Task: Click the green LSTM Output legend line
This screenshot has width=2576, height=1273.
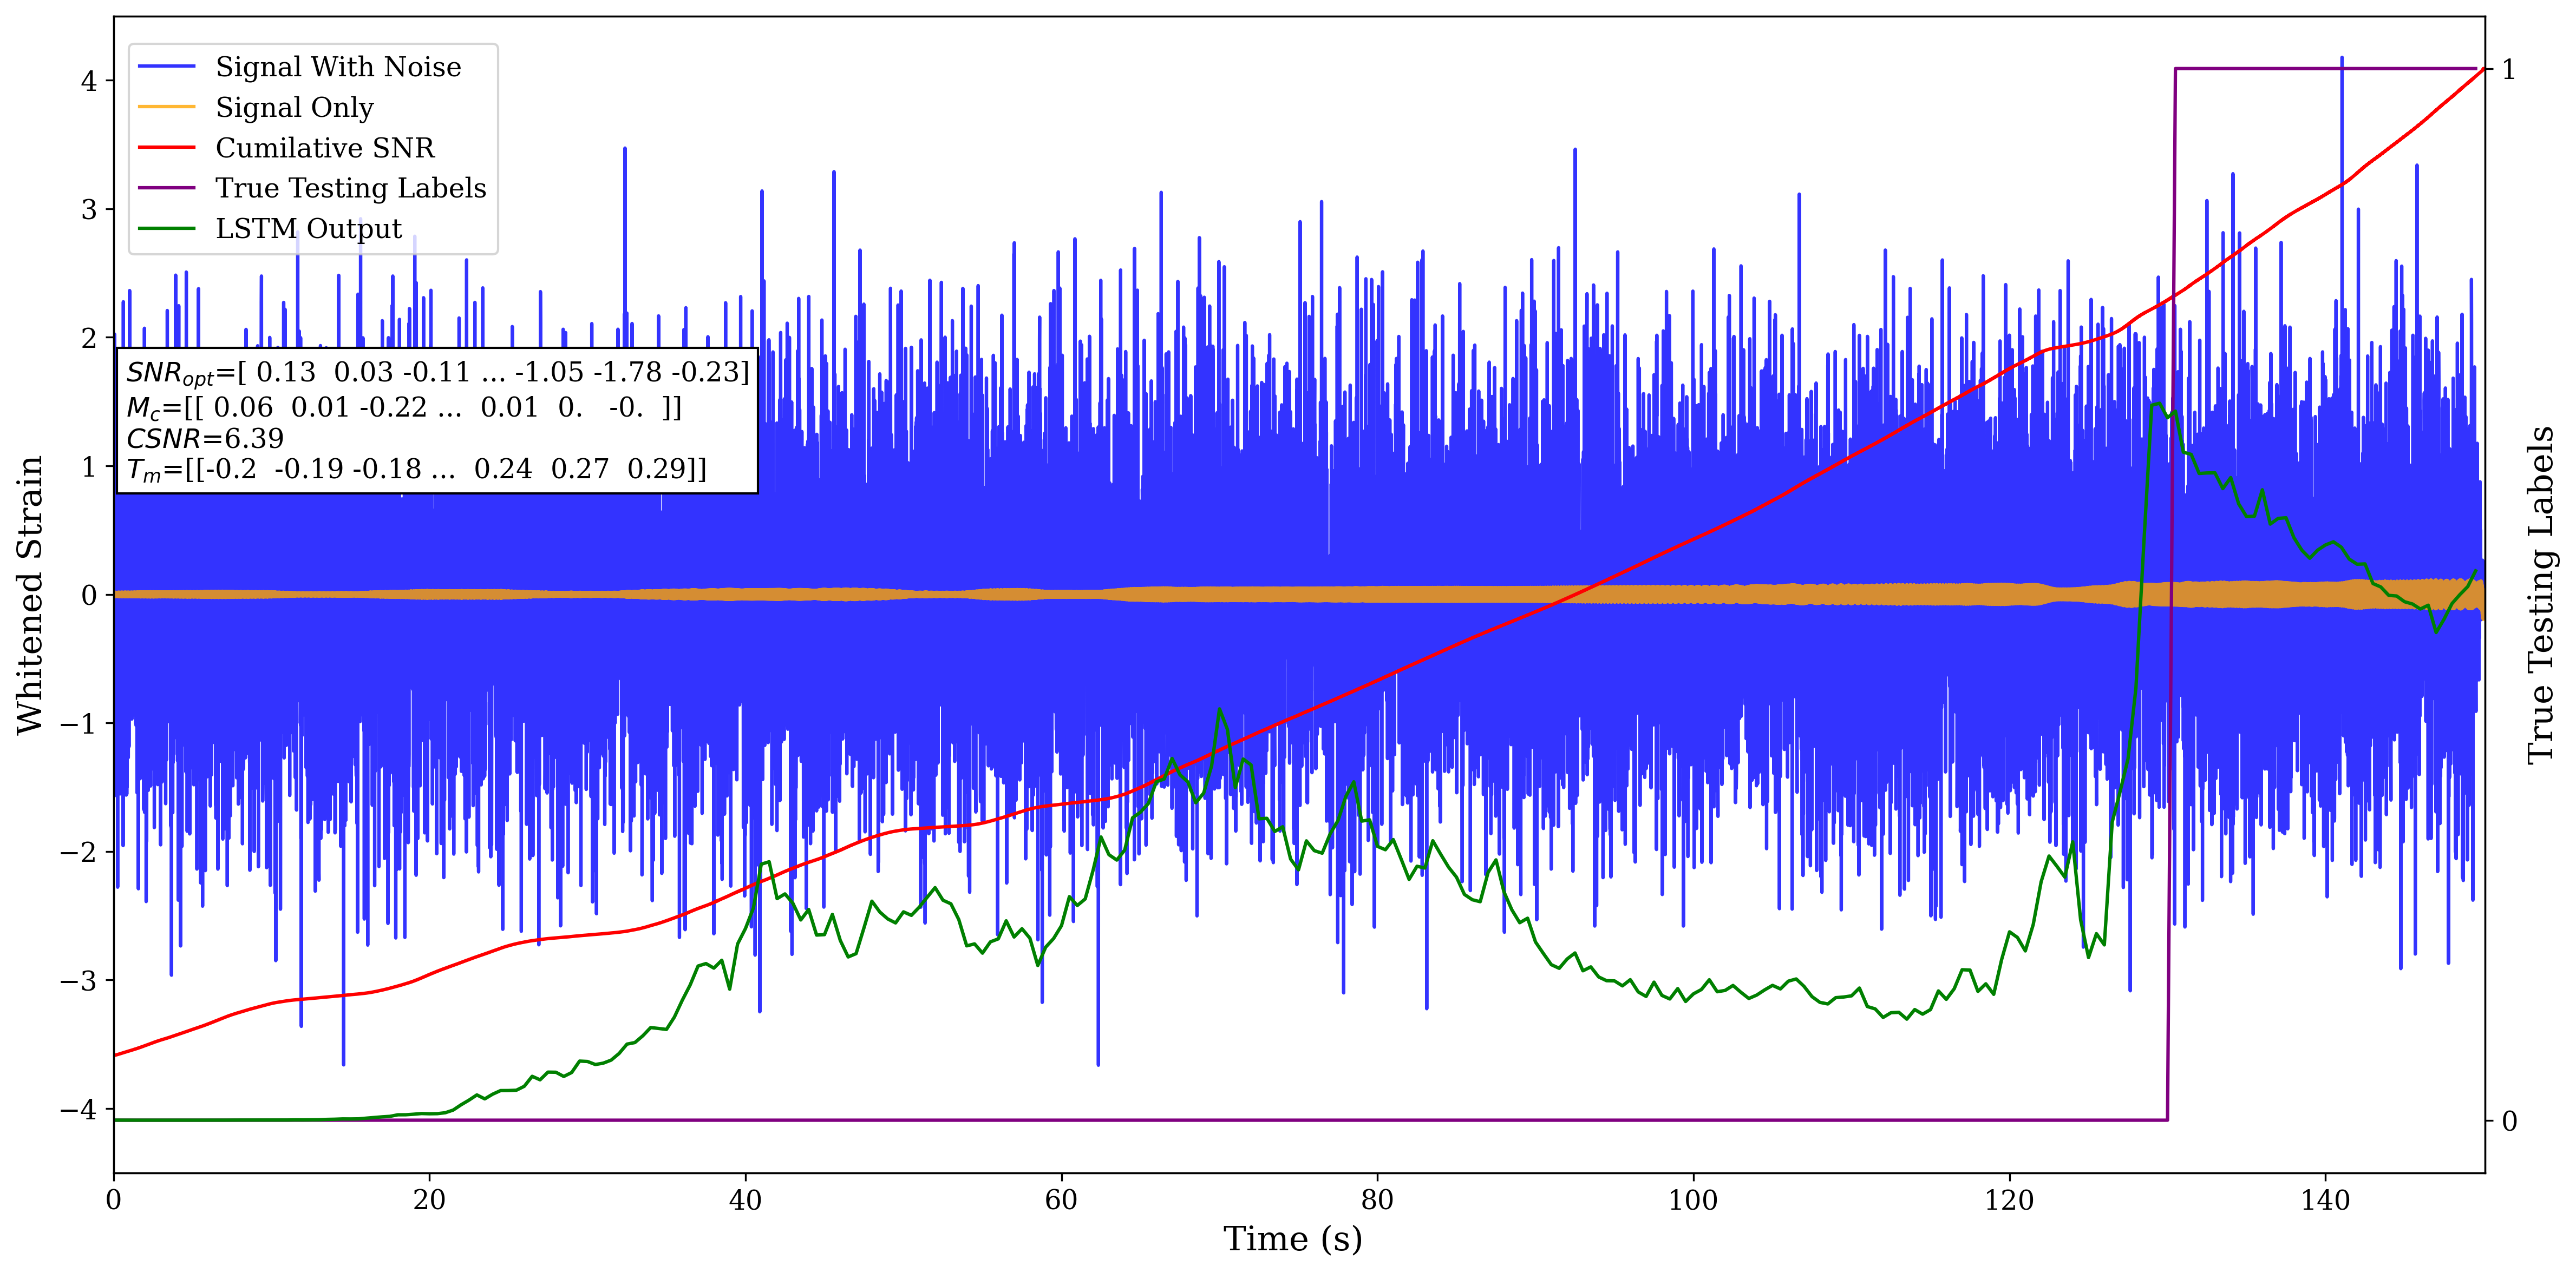Action: (x=166, y=229)
